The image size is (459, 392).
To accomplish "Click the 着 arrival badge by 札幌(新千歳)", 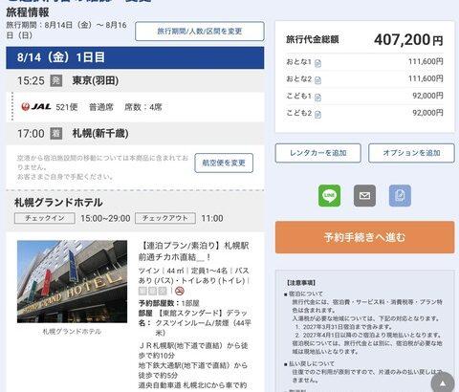I will pyautogui.click(x=56, y=133).
